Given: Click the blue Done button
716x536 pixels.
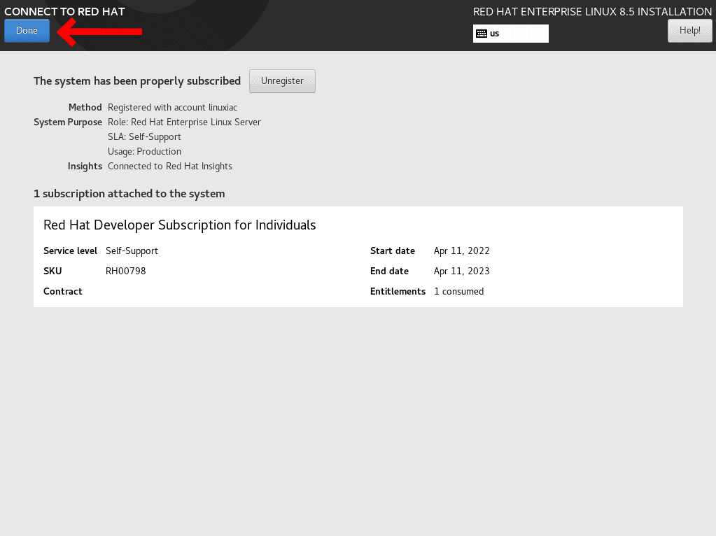Looking at the screenshot, I should click(x=27, y=31).
